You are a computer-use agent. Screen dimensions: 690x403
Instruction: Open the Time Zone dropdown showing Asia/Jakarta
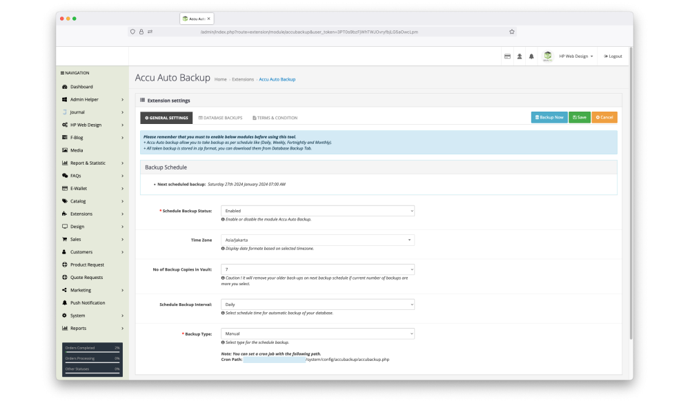tap(317, 240)
